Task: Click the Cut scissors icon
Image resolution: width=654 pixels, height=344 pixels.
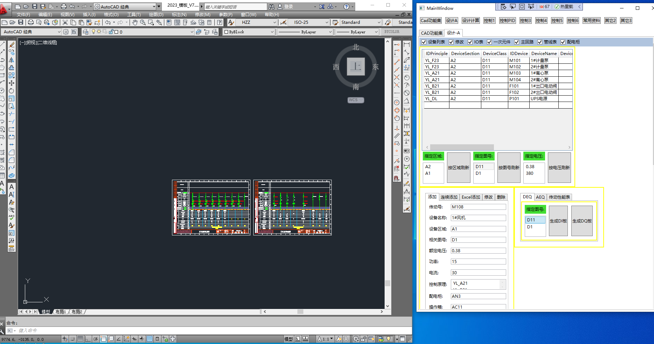Action: [65, 22]
